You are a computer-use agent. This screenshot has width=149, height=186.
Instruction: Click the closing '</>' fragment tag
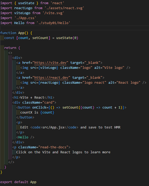click(x=11, y=162)
